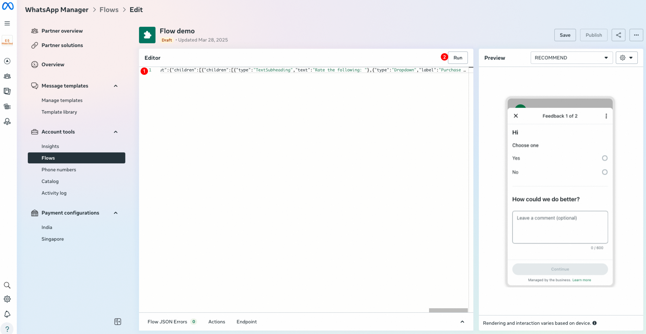Open the compass navigation icon in left rail
The image size is (646, 334).
tap(7, 61)
